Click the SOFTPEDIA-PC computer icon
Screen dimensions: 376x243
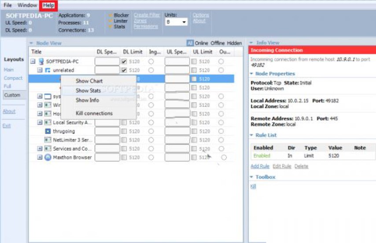41,62
